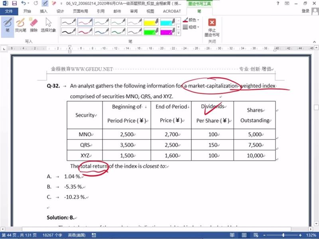Image resolution: width=319 pixels, height=239 pixels.
Task: Open the Color (颜色) dropdown
Action: [x=191, y=20]
